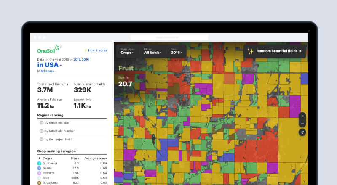Open the Arkansas region dropdown
Screen dimensions: 337x185
click(x=48, y=71)
